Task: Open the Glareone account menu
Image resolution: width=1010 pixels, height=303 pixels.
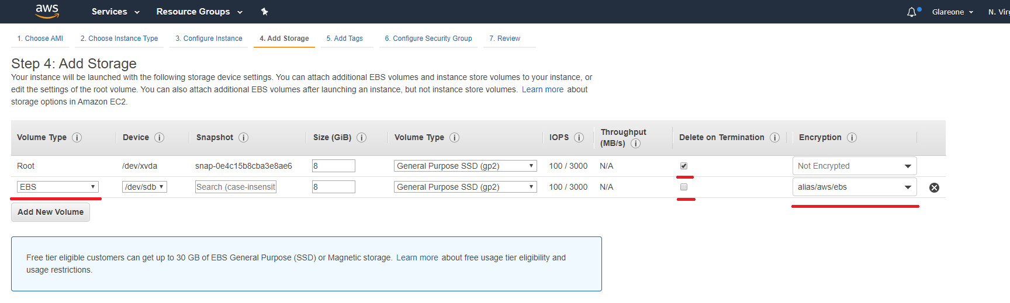Action: click(x=952, y=12)
